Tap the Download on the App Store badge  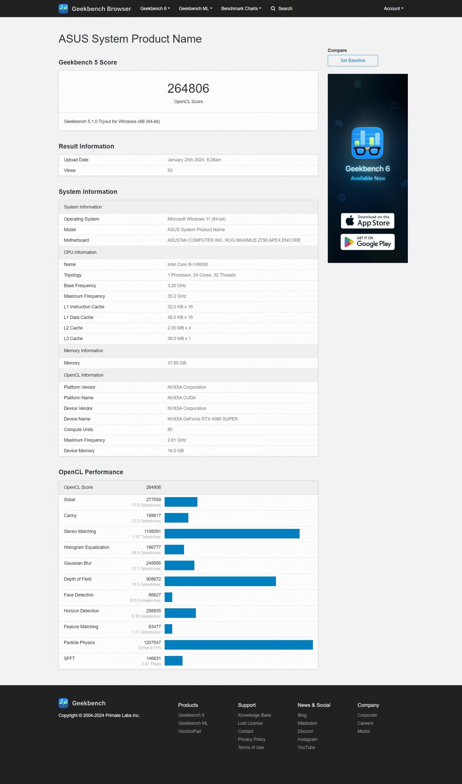tap(367, 221)
